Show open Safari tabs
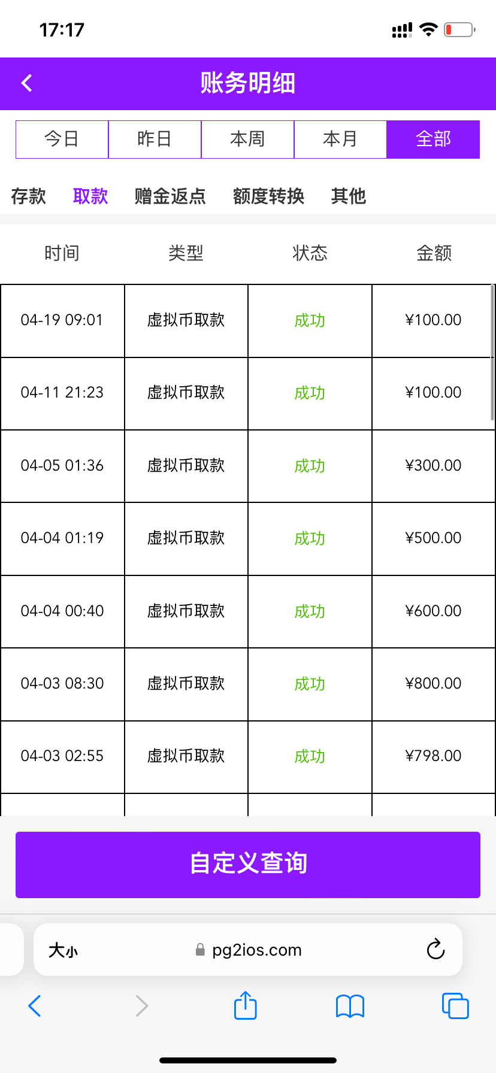Image resolution: width=496 pixels, height=1073 pixels. (455, 1006)
